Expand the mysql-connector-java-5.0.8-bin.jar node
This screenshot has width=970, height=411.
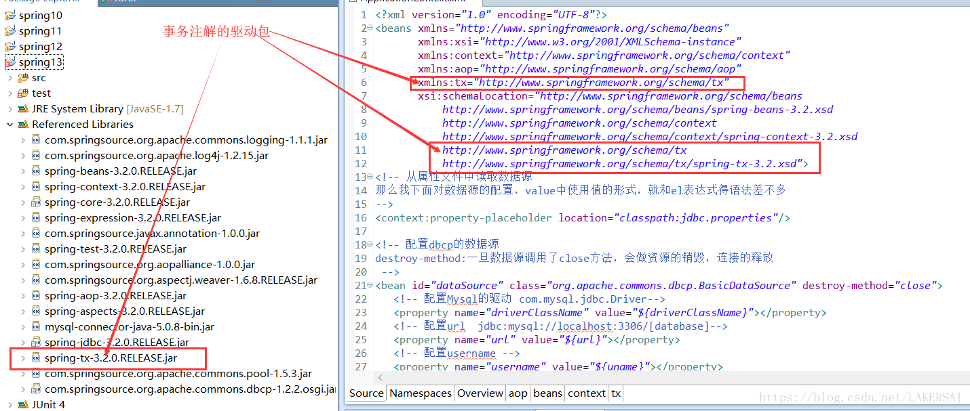(22, 327)
